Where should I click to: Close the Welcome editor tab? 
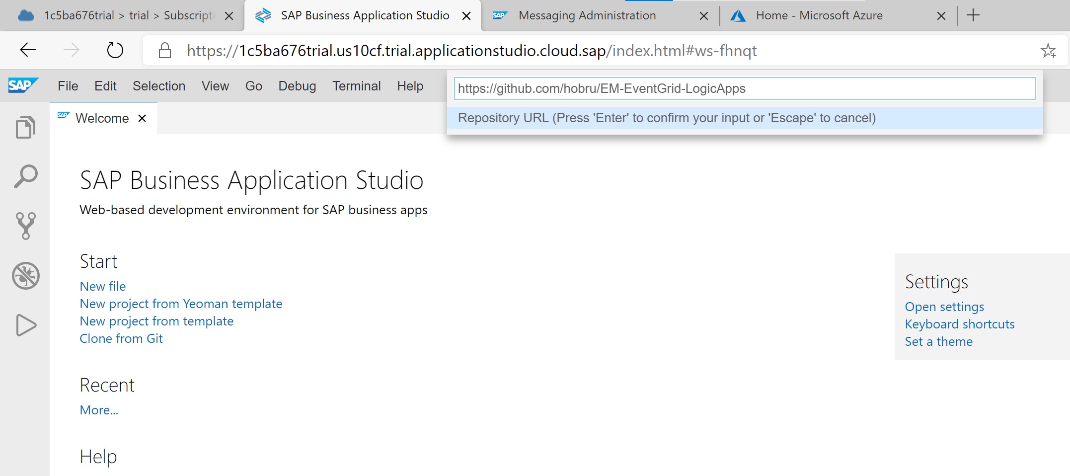tap(142, 118)
